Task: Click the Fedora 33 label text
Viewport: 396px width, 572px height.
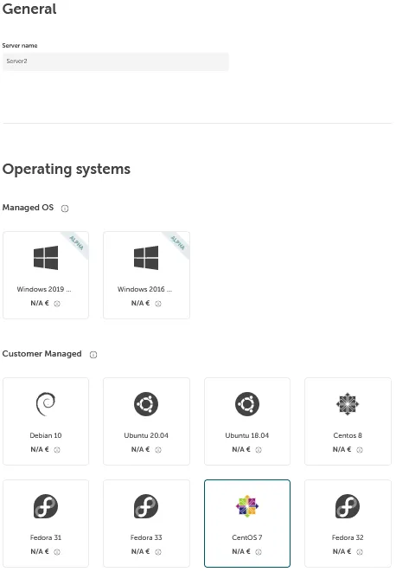Action: (146, 537)
